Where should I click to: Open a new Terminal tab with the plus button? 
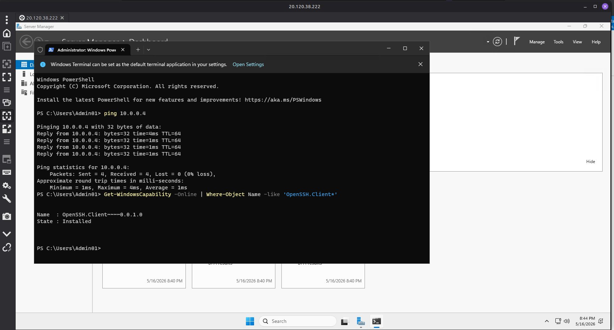point(138,50)
